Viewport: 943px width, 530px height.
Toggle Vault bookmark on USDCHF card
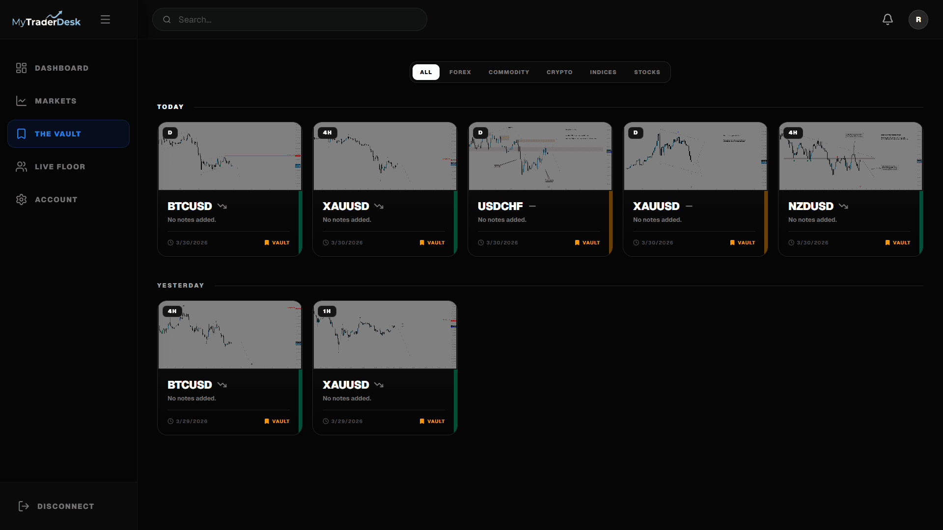587,243
